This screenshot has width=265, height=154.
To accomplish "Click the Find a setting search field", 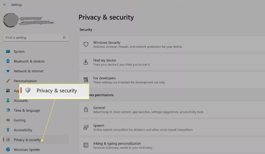I will (x=36, y=38).
